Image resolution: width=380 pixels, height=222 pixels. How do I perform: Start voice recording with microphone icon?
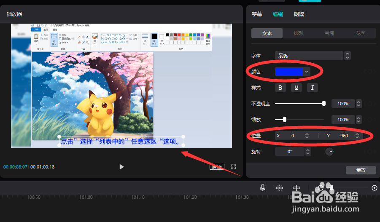coord(263,188)
